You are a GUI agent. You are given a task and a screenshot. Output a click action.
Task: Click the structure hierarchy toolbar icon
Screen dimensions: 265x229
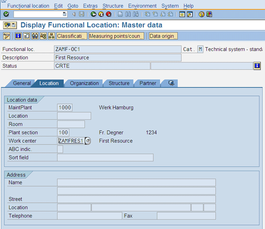(51, 36)
